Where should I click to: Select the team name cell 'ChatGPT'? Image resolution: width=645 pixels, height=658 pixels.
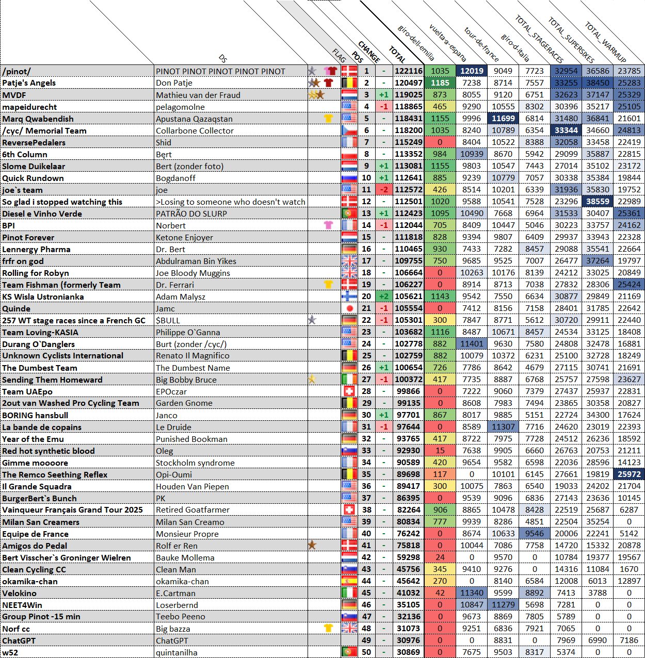77,640
